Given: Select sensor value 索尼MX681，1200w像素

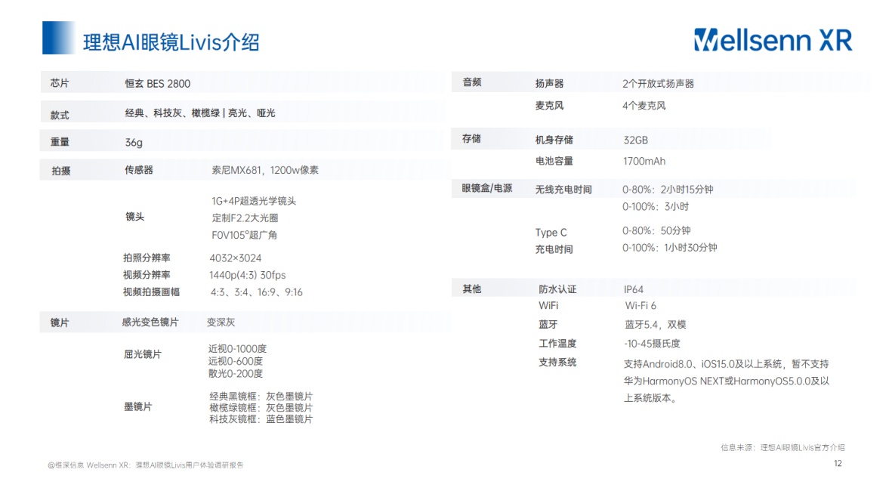Looking at the screenshot, I should [x=265, y=170].
